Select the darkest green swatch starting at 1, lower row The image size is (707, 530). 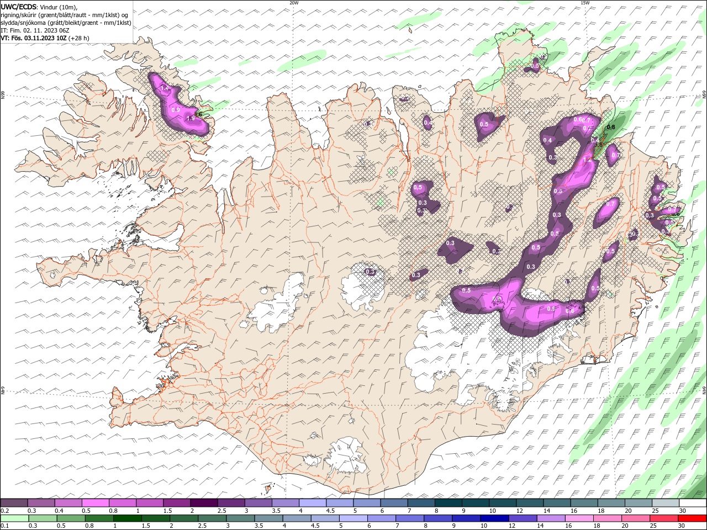pyautogui.click(x=128, y=518)
